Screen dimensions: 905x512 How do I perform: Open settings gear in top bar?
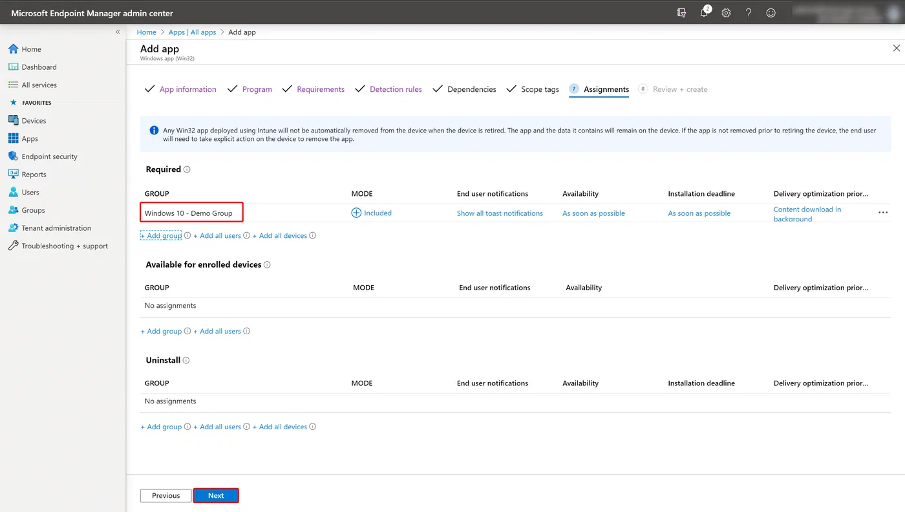click(727, 13)
